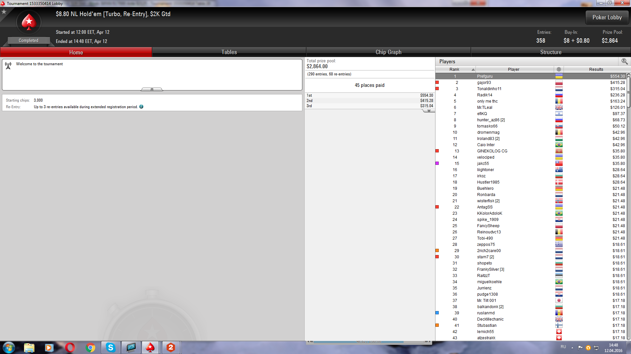Click the Brazil flag for Caio Inter
The height and width of the screenshot is (354, 631).
pyautogui.click(x=559, y=145)
